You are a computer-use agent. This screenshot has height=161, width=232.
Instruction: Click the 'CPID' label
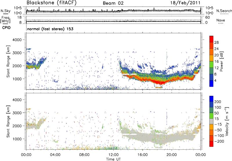(6, 28)
